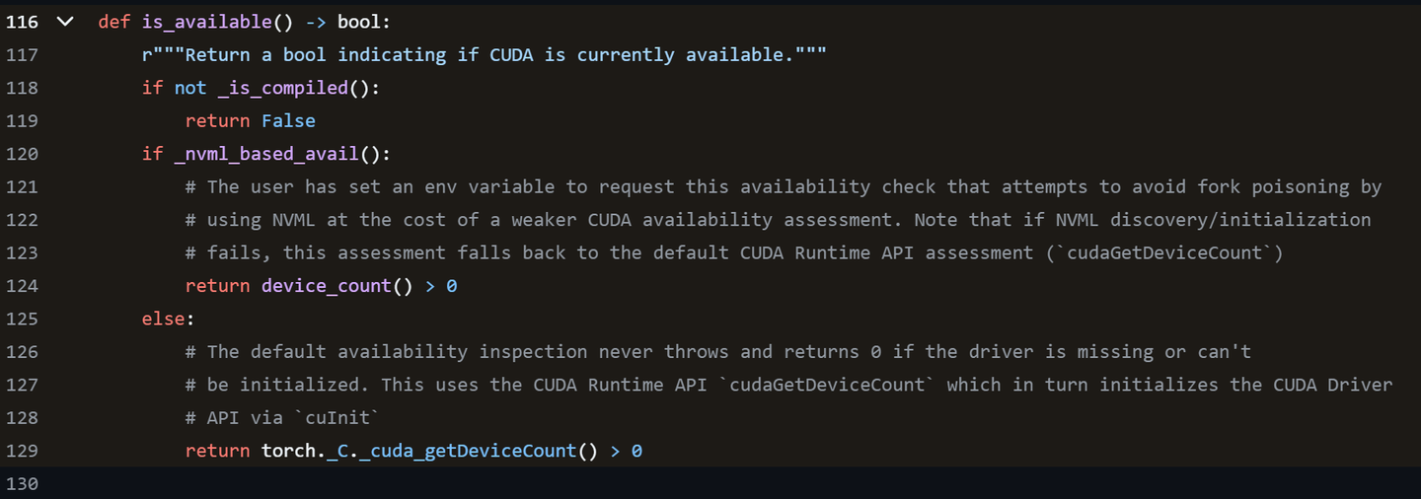Click line number 124
Viewport: 1421px width, 499px height.
click(22, 286)
